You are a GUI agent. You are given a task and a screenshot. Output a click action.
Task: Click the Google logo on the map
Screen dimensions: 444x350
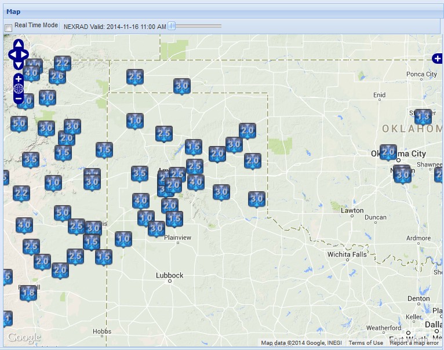click(x=24, y=337)
